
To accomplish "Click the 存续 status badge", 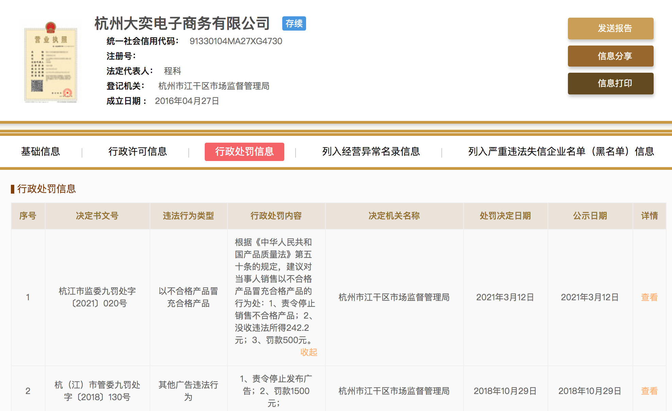I will [x=294, y=23].
